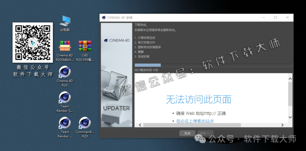Maximize the CINEMA 4D 安装 window
This screenshot has height=151, width=306.
click(275, 18)
